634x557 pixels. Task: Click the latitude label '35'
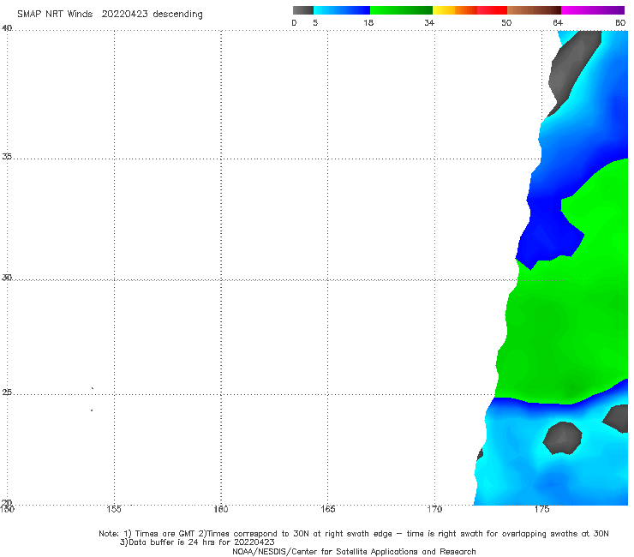[7, 156]
